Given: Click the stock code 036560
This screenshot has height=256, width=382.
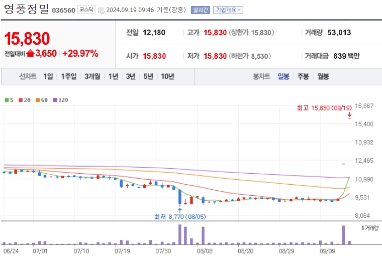Looking at the screenshot, I should point(64,10).
